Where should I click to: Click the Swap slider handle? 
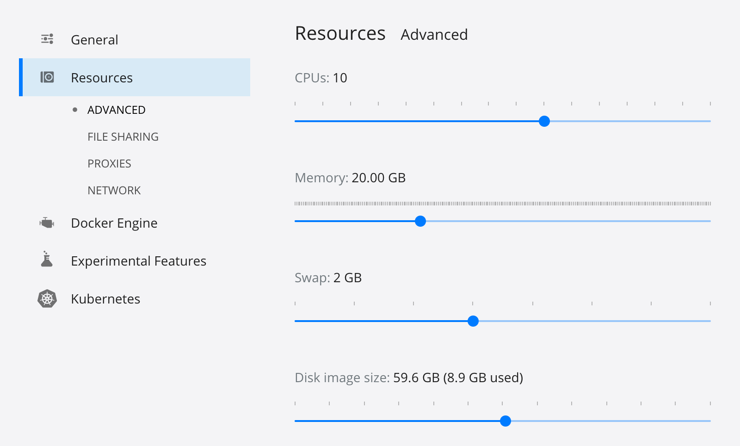473,321
